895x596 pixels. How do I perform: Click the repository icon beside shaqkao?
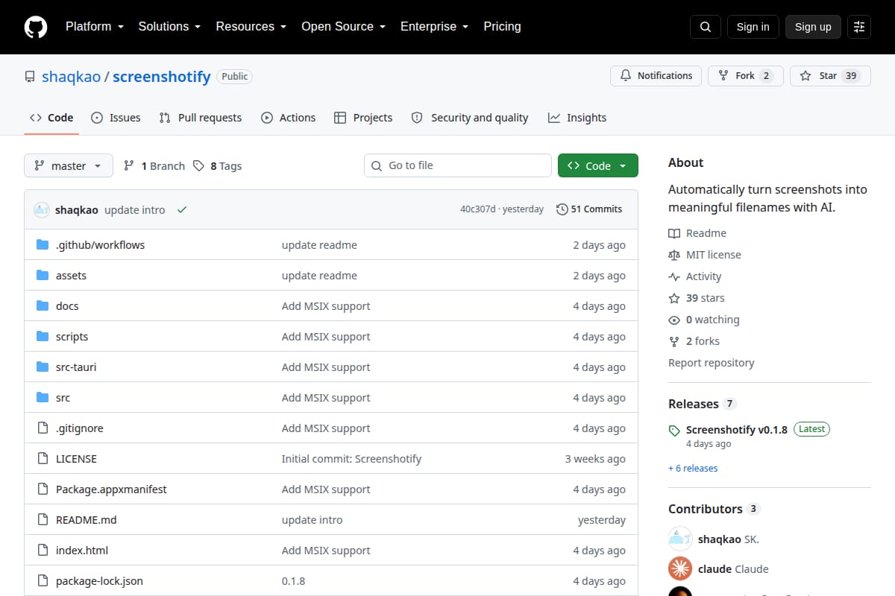pyautogui.click(x=30, y=77)
